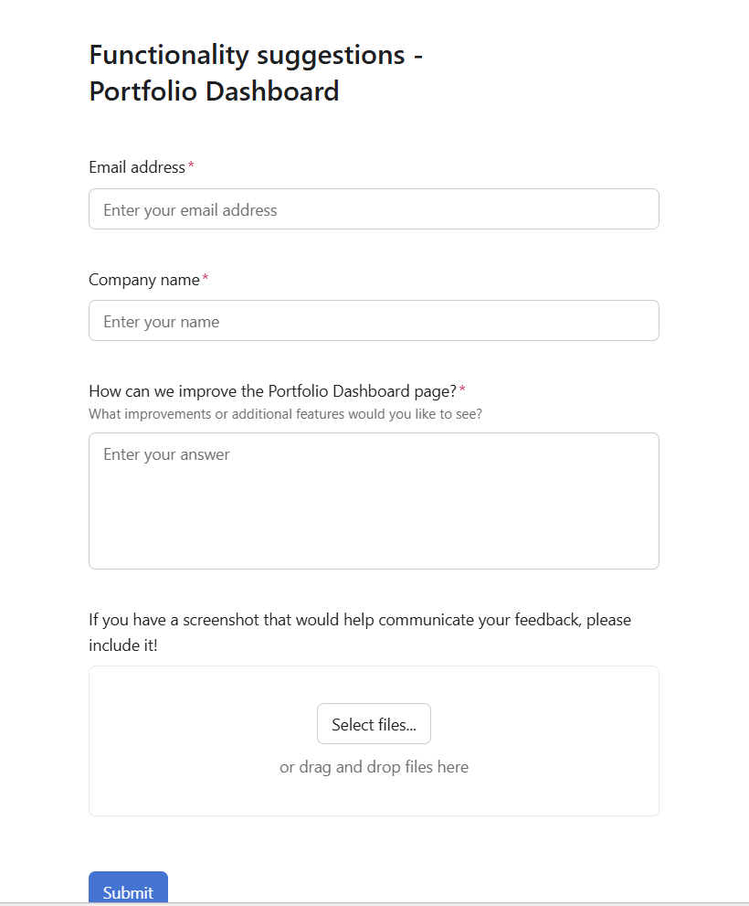
Task: Select the required asterisk after Portfolio Dashboard page question
Action: [x=462, y=390]
